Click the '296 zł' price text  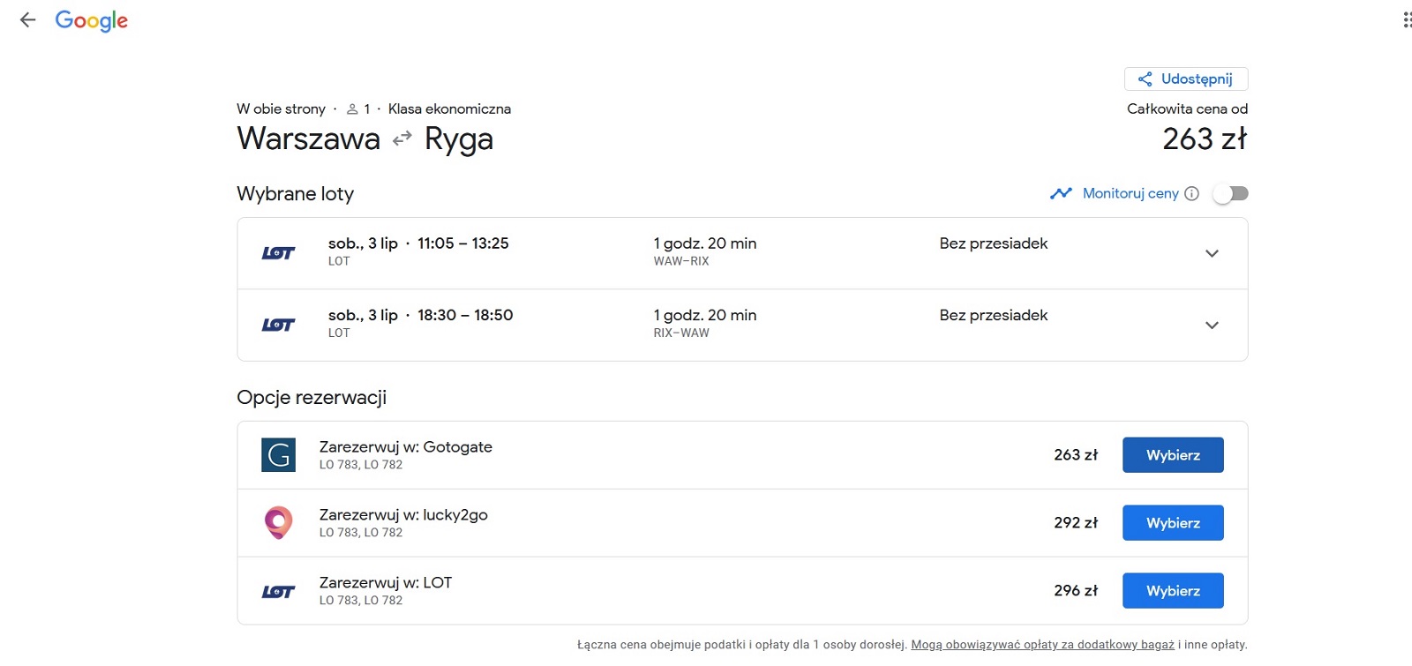tap(1076, 591)
